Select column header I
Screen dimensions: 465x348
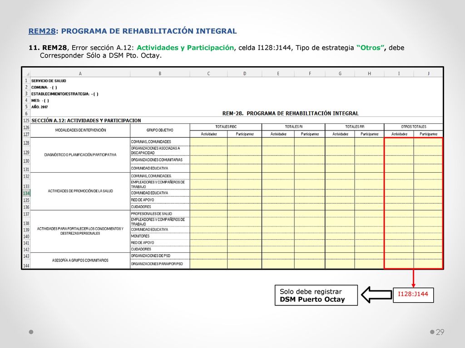coord(399,73)
